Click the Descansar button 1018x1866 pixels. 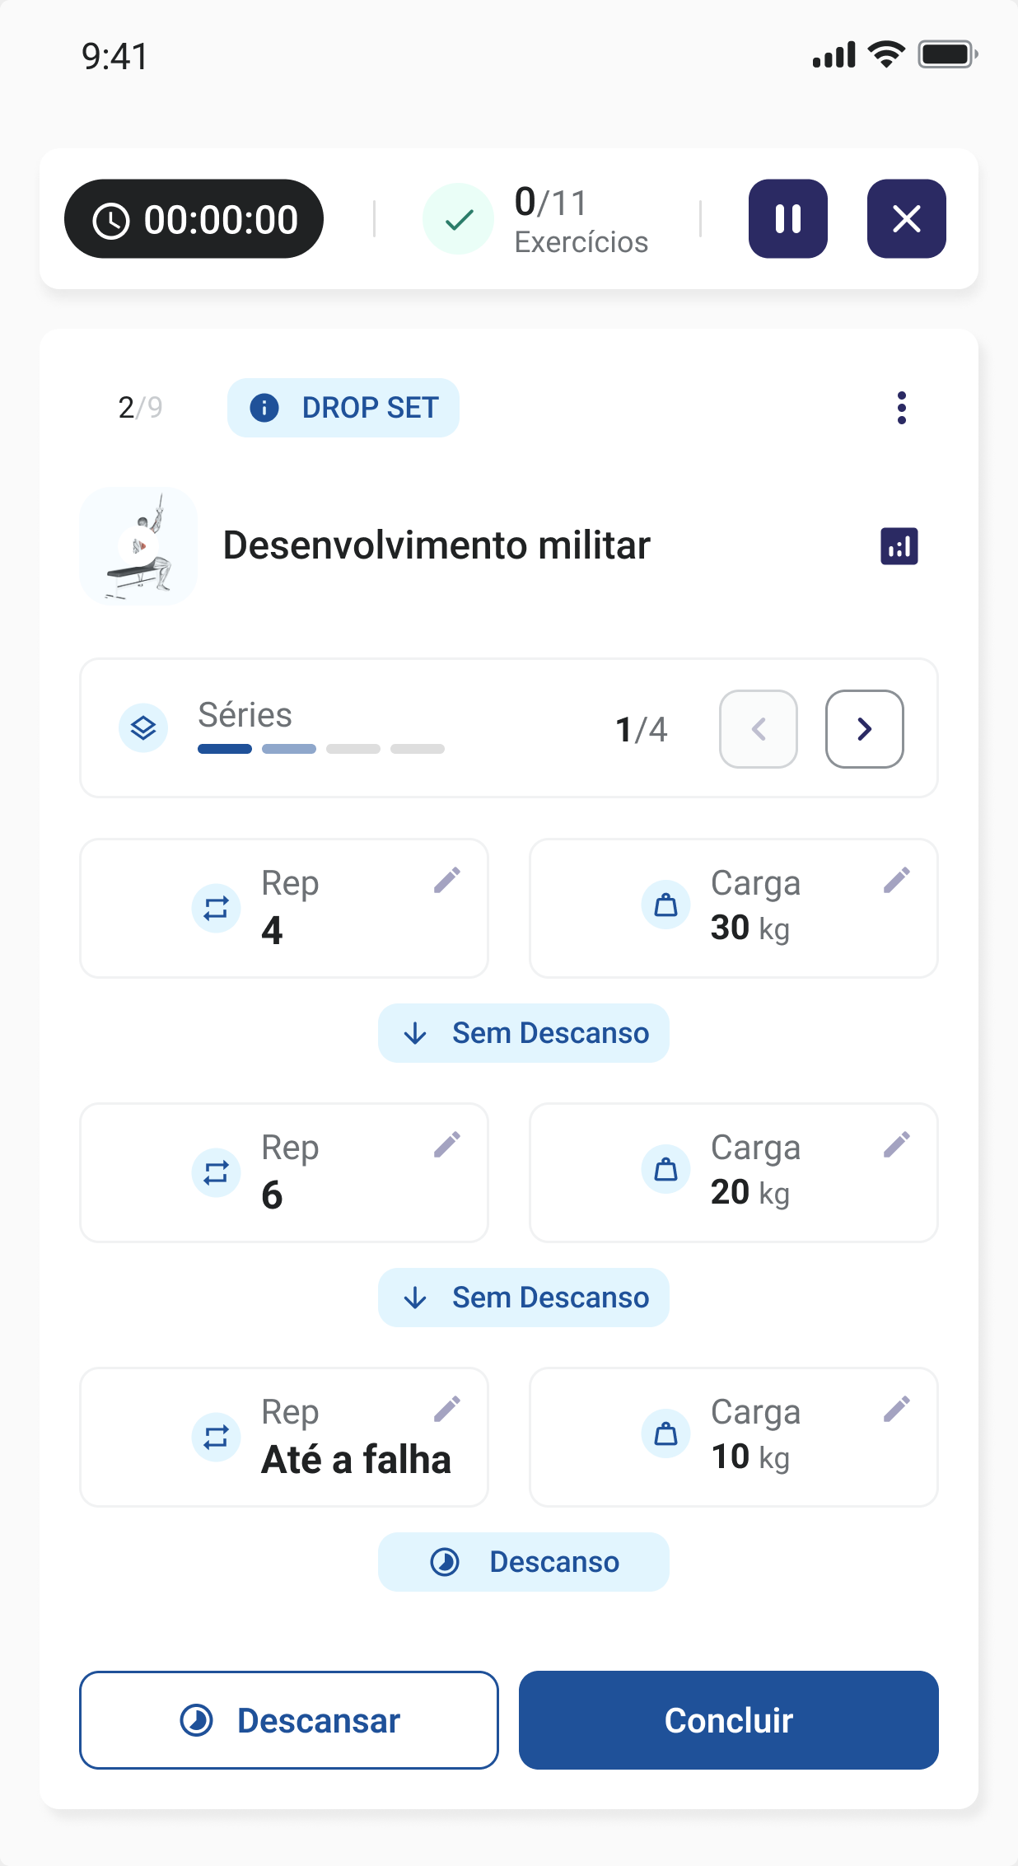[x=289, y=1720]
